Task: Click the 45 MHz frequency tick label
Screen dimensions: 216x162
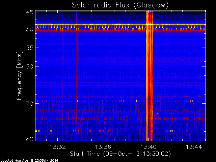Action: (x=30, y=12)
